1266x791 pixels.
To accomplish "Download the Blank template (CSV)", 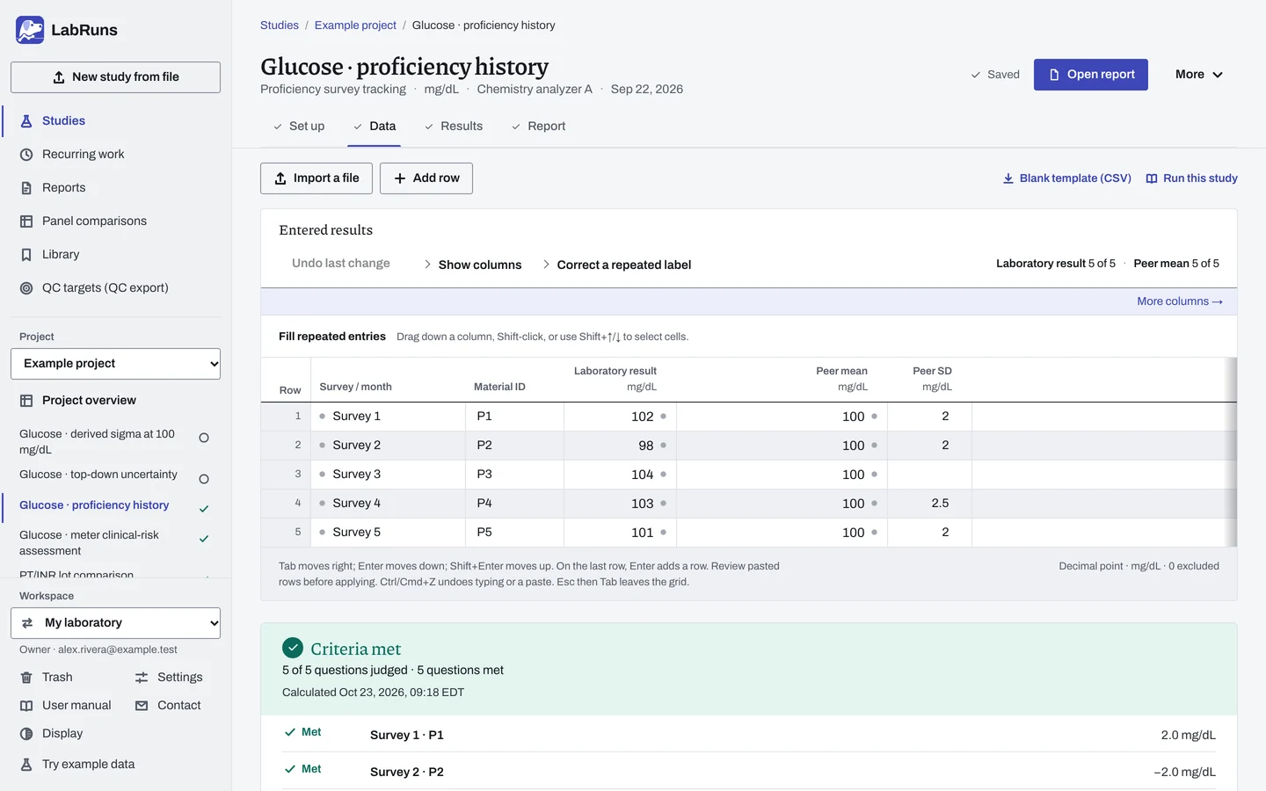I will pos(1066,178).
